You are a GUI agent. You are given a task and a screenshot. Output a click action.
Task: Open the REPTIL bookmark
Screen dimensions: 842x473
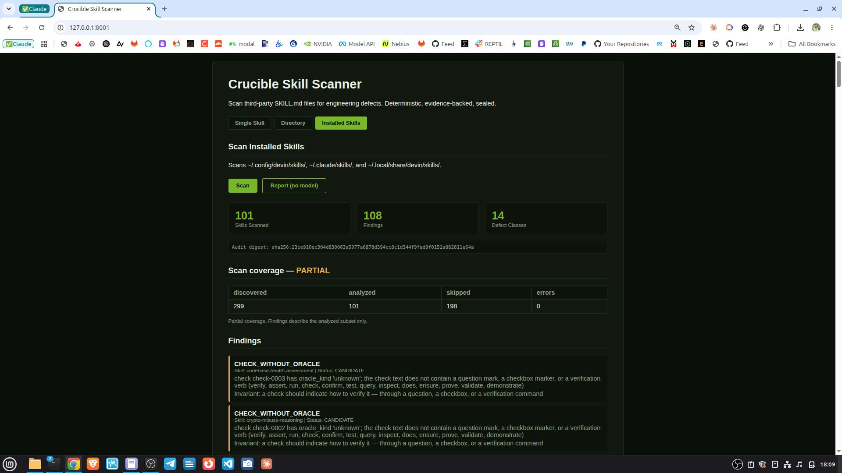489,44
